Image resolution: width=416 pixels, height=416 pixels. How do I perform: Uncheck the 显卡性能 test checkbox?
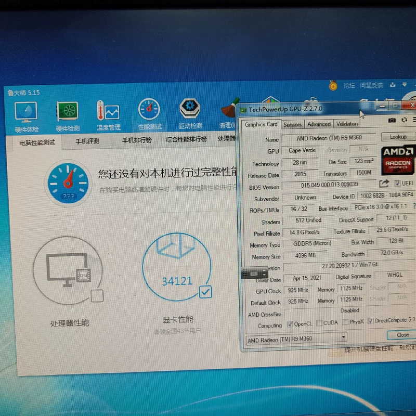coord(205,292)
